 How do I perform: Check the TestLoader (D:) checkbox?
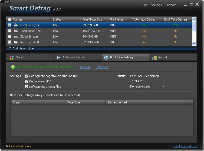click(9, 31)
